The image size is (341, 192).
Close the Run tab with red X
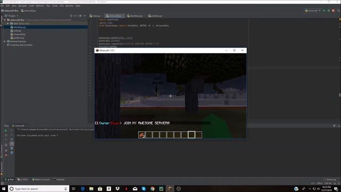pos(6,155)
